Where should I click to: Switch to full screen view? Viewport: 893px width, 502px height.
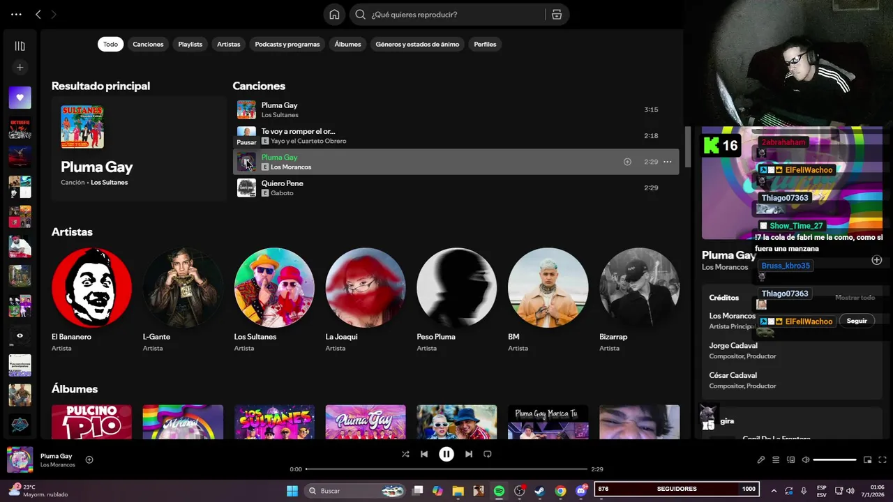[883, 459]
